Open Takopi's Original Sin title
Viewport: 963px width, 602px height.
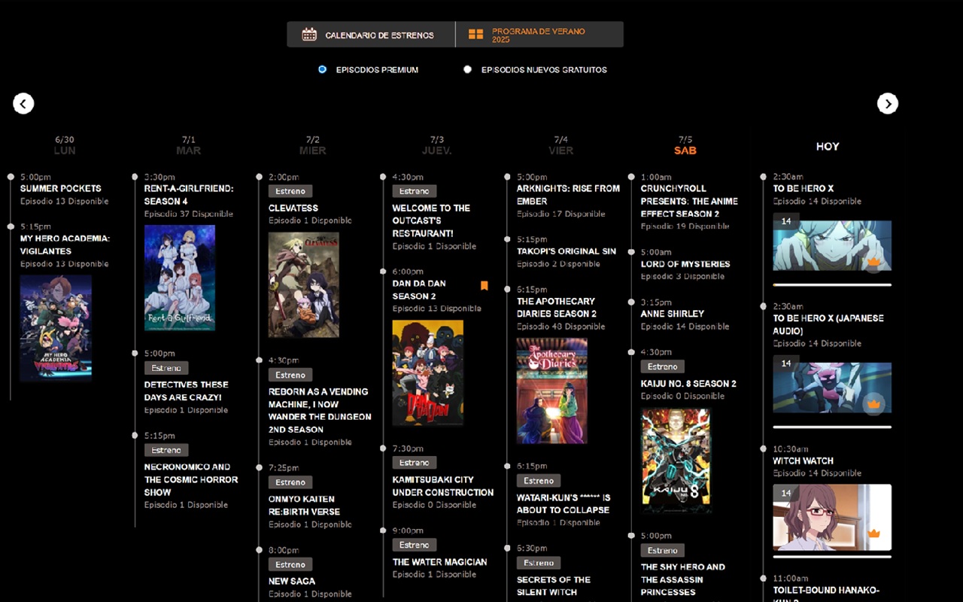(567, 251)
